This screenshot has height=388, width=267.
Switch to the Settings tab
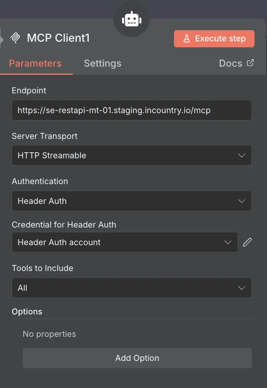tap(102, 63)
